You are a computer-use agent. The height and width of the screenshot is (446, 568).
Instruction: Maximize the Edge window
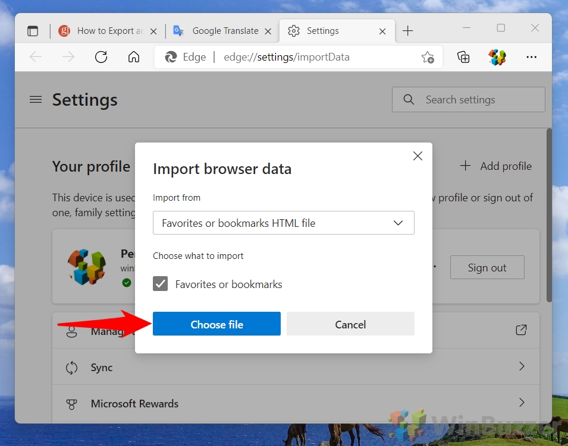coord(501,28)
